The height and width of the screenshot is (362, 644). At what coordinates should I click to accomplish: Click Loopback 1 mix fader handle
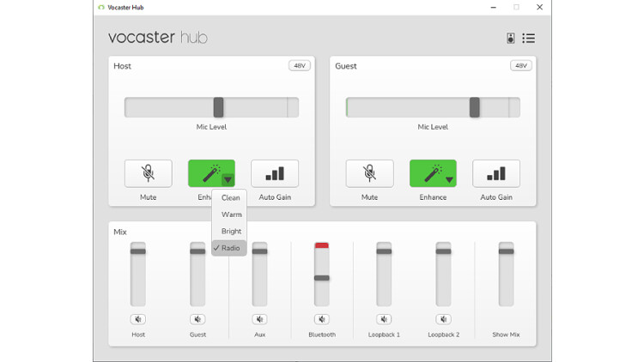pyautogui.click(x=384, y=251)
